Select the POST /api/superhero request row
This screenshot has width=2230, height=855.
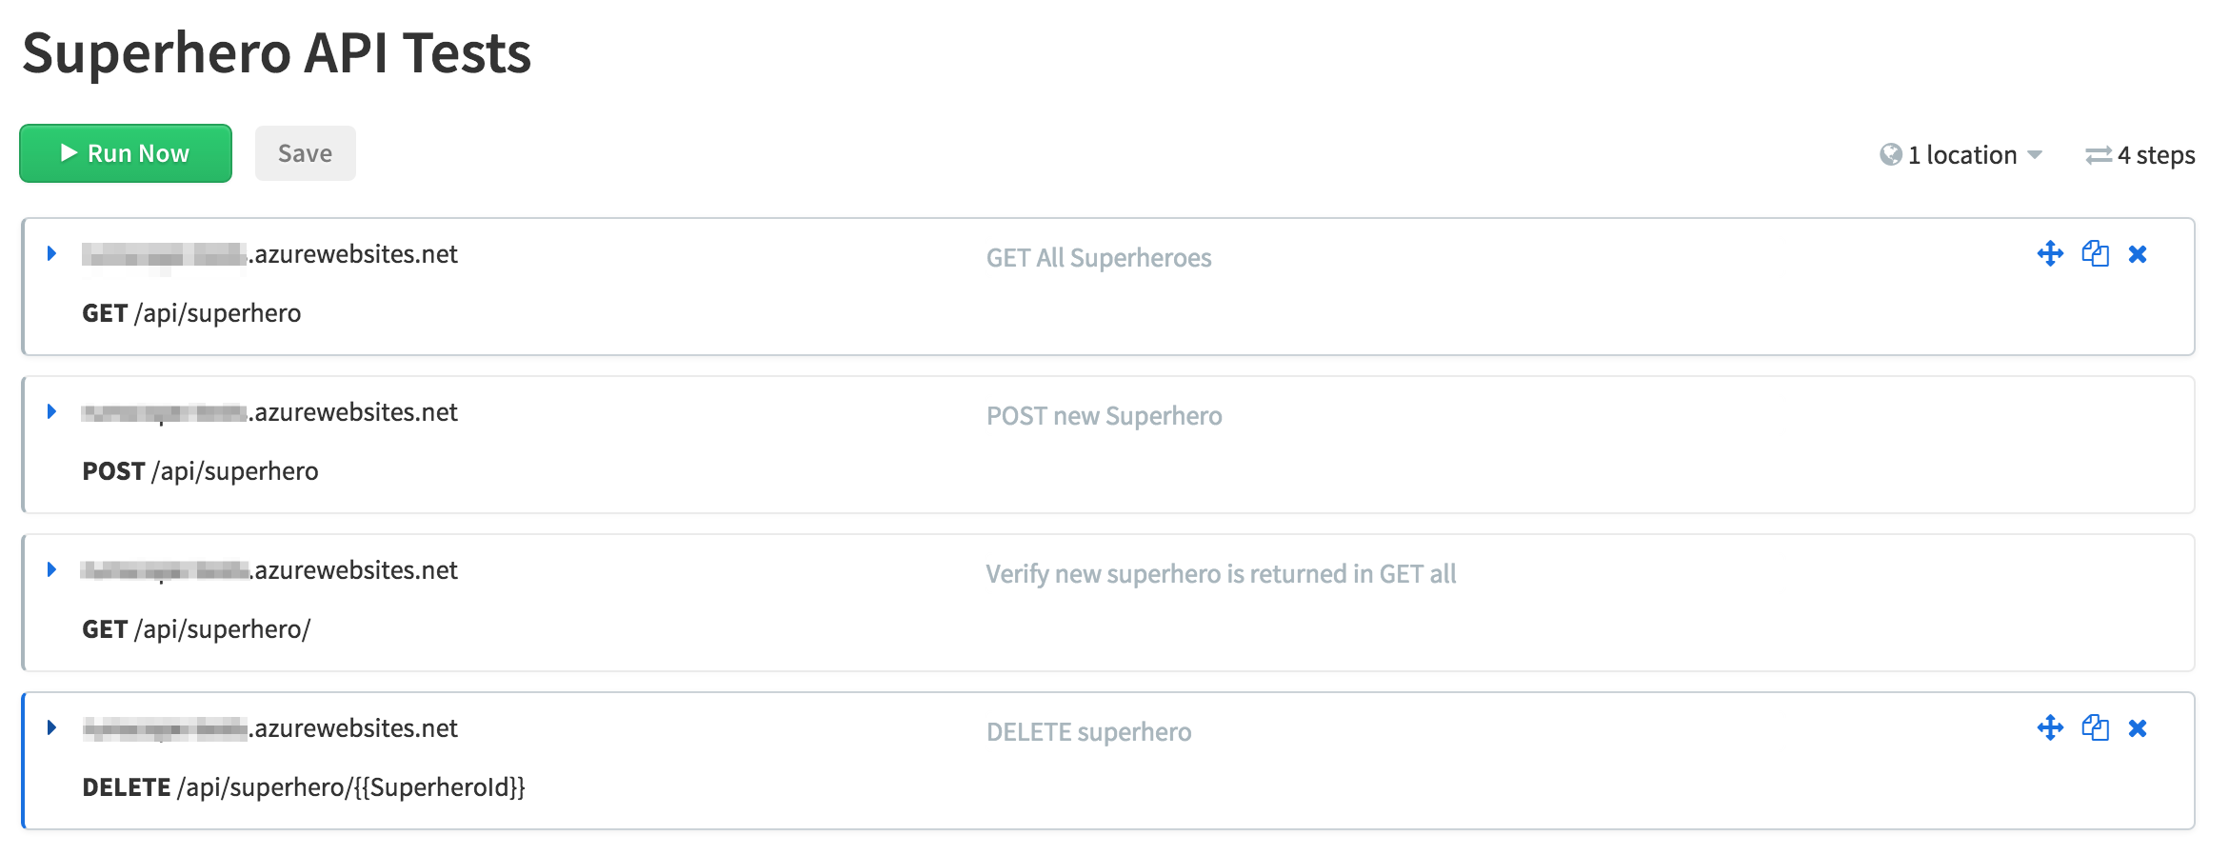click(200, 471)
